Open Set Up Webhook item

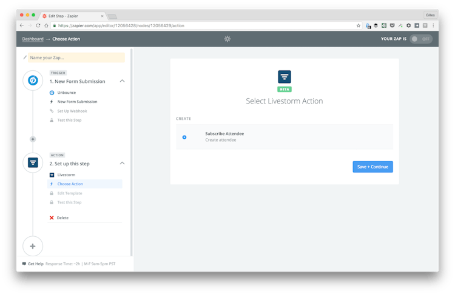click(x=72, y=111)
